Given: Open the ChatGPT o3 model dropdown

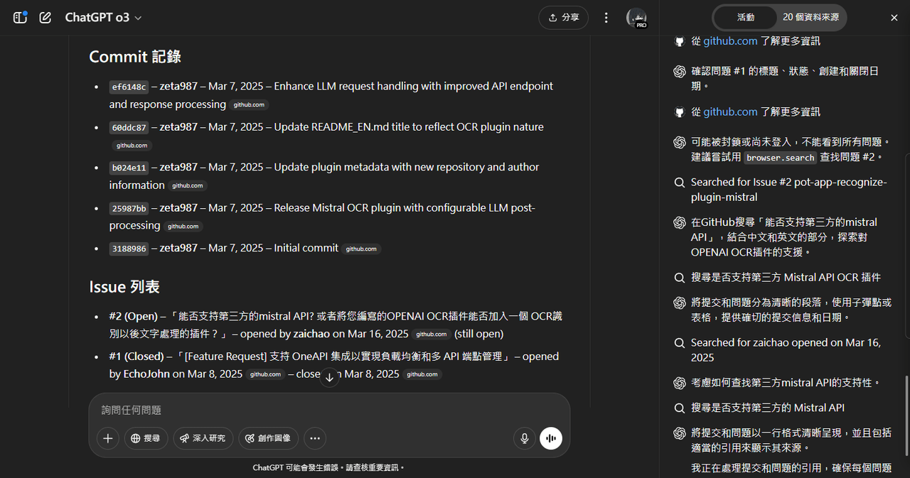Looking at the screenshot, I should 103,17.
